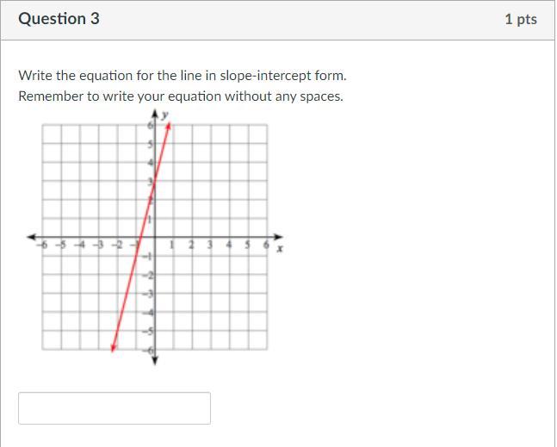Click the y-axis bottom arrowhead
The image size is (557, 447).
(x=155, y=360)
